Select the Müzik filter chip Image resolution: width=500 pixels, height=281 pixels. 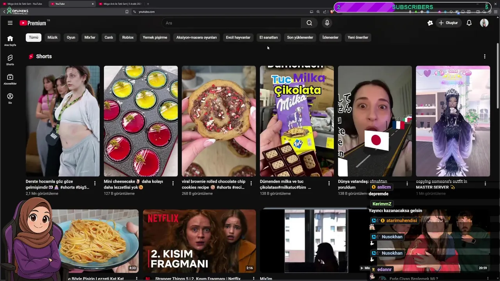52,37
